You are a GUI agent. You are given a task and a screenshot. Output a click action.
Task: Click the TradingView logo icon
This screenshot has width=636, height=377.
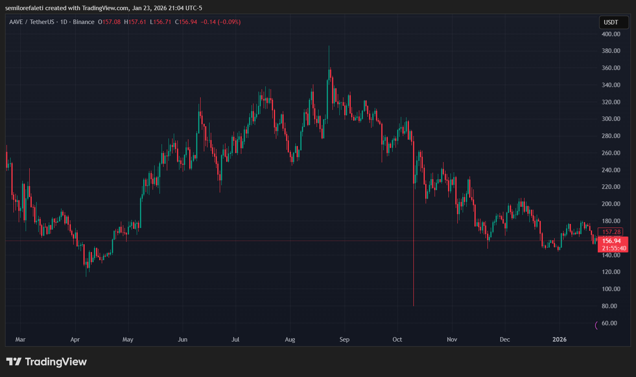(13, 362)
